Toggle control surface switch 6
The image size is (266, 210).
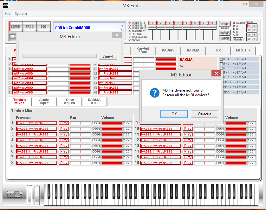click(x=195, y=23)
